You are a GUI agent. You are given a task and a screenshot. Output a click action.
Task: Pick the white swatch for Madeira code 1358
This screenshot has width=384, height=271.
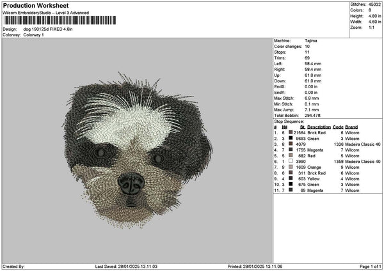291,161
